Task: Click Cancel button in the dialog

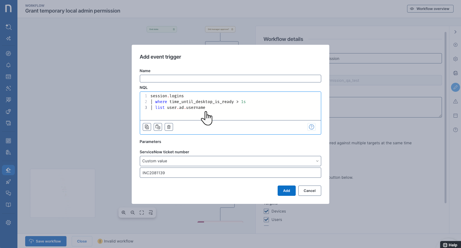Action: [309, 191]
